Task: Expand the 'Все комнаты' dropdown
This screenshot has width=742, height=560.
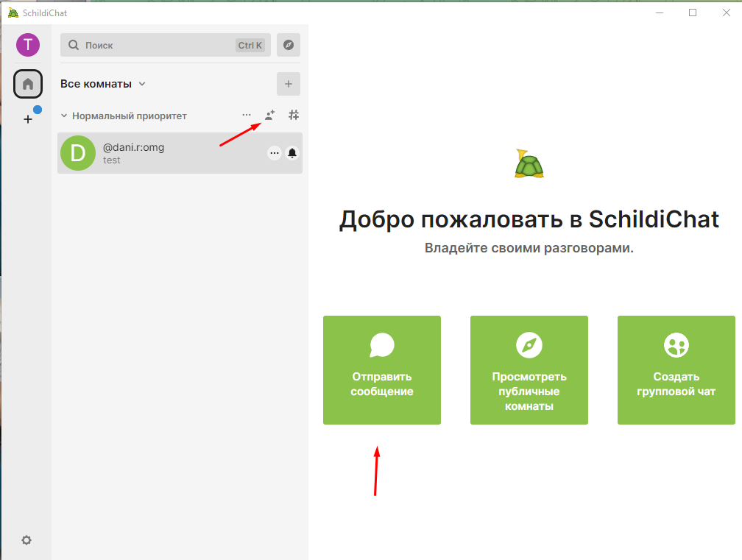Action: (x=103, y=84)
